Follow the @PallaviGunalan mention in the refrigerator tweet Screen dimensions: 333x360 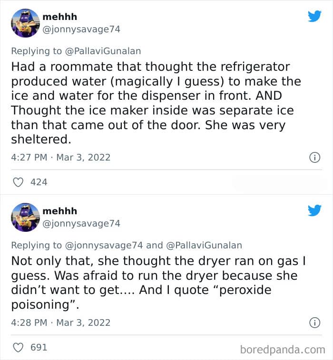click(x=103, y=51)
